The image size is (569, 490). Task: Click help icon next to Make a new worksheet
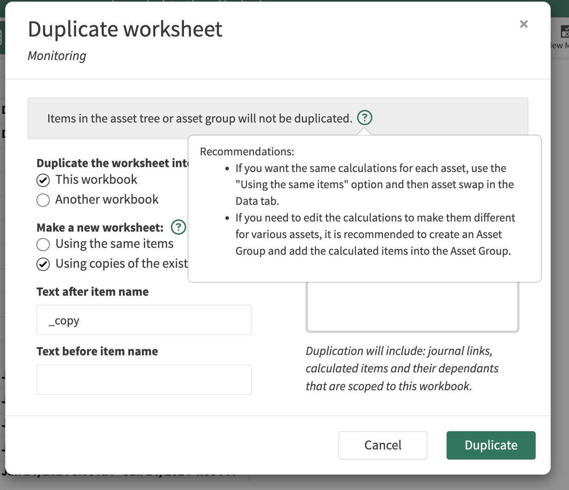[178, 227]
